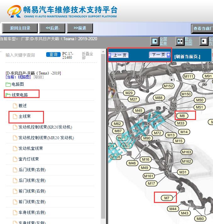The height and width of the screenshot is (224, 213).
Task: Open the 发动机室线束 document
Action: [x=31, y=148]
